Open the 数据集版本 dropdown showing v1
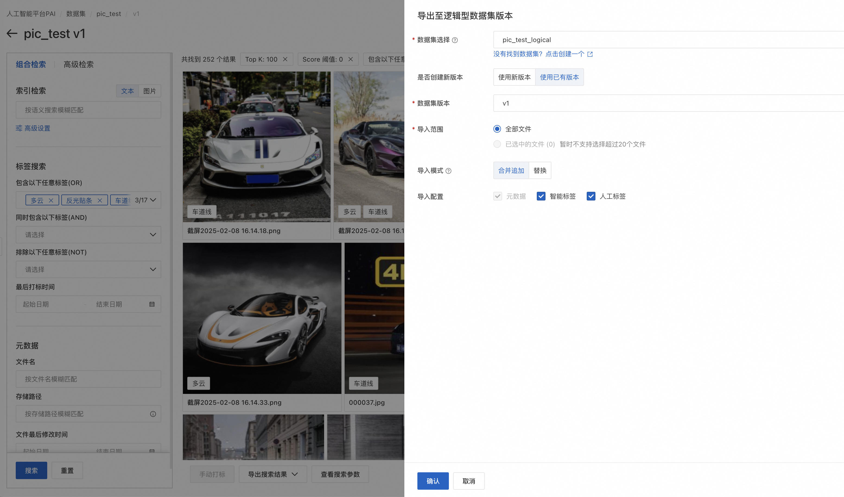The height and width of the screenshot is (497, 844). click(668, 103)
